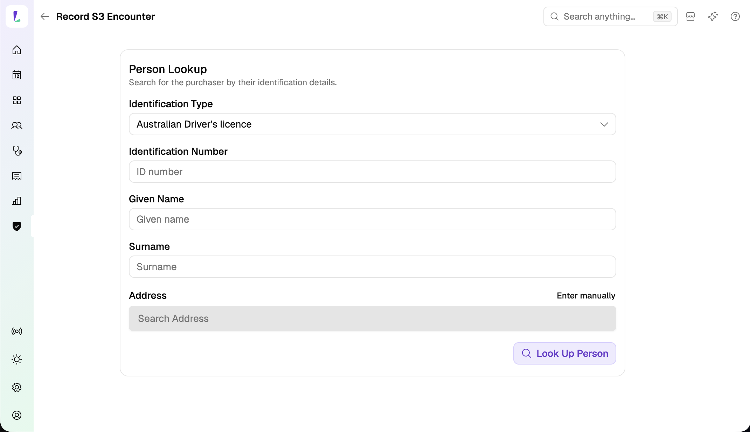Go back using the left arrow
750x432 pixels.
[x=44, y=16]
